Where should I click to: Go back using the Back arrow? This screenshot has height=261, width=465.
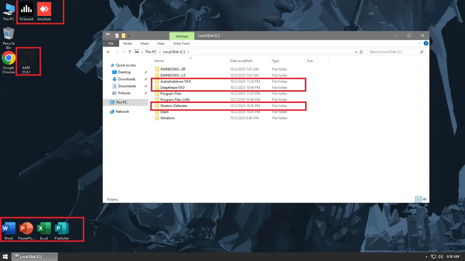(108, 52)
